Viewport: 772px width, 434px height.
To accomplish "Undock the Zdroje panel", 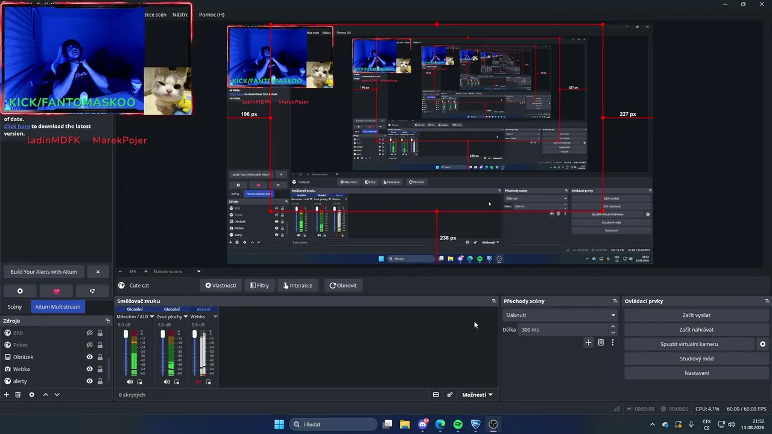I will (108, 321).
